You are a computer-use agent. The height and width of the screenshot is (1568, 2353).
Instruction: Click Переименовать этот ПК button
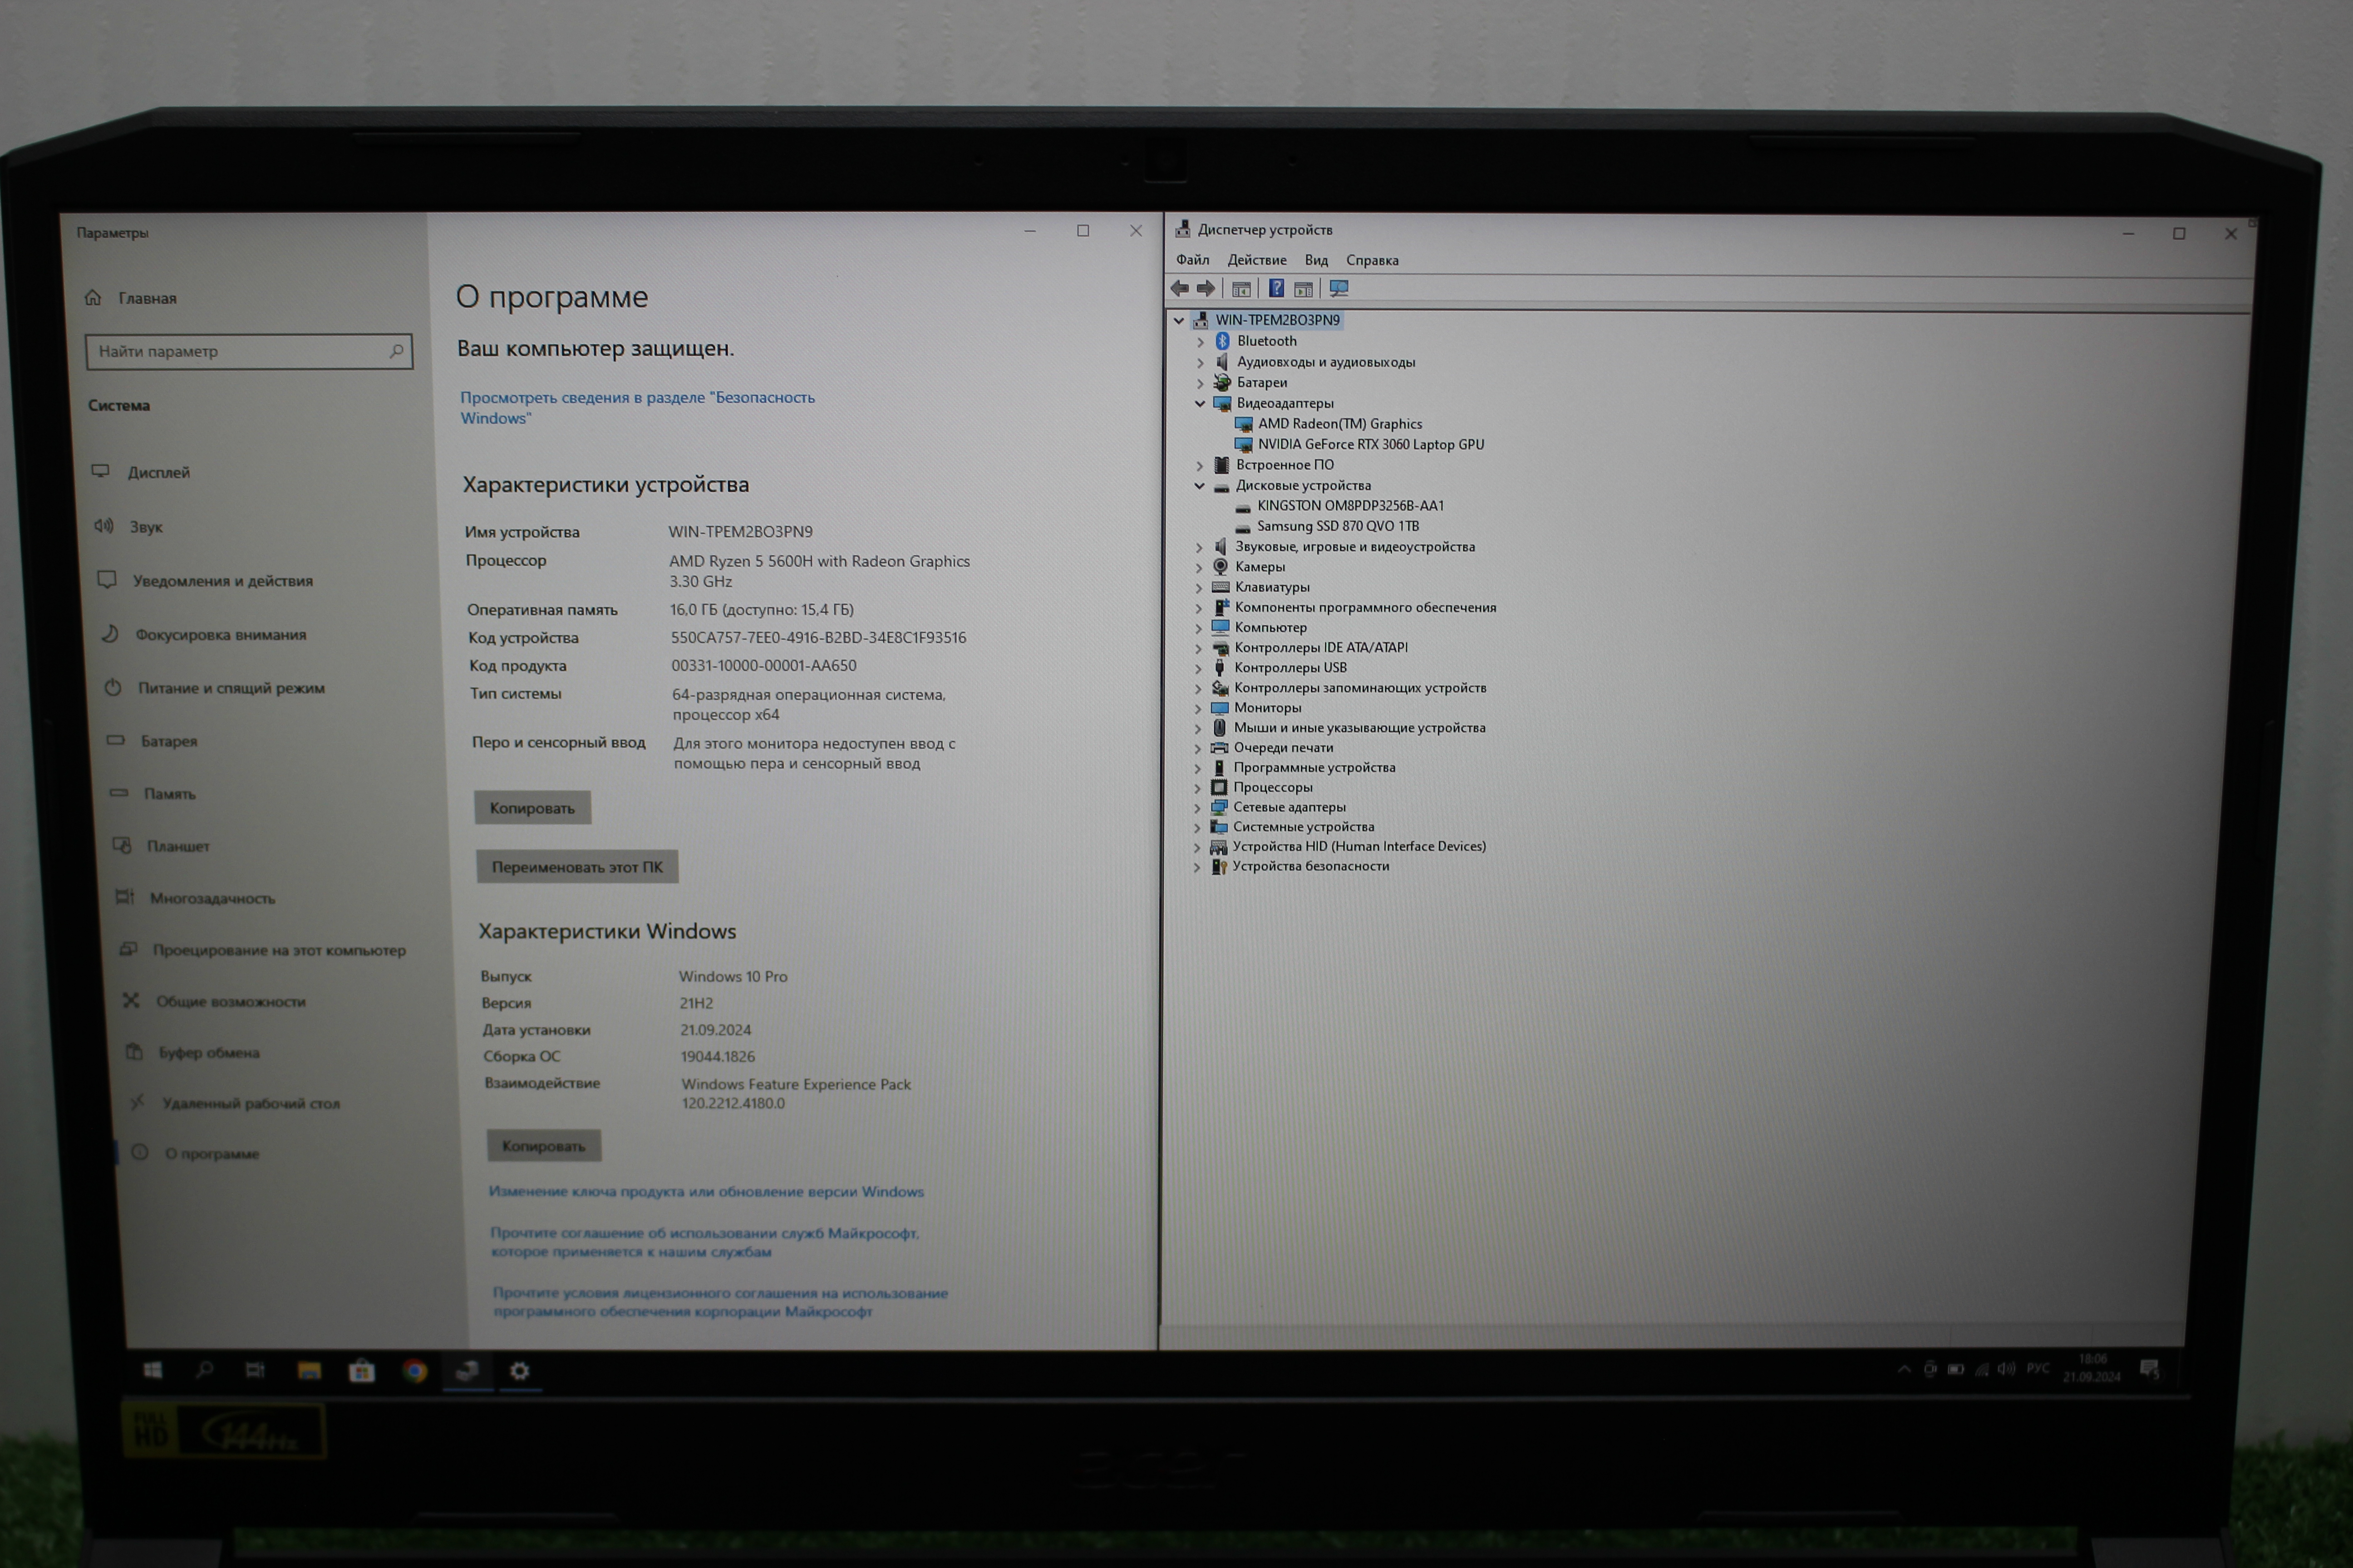point(576,867)
